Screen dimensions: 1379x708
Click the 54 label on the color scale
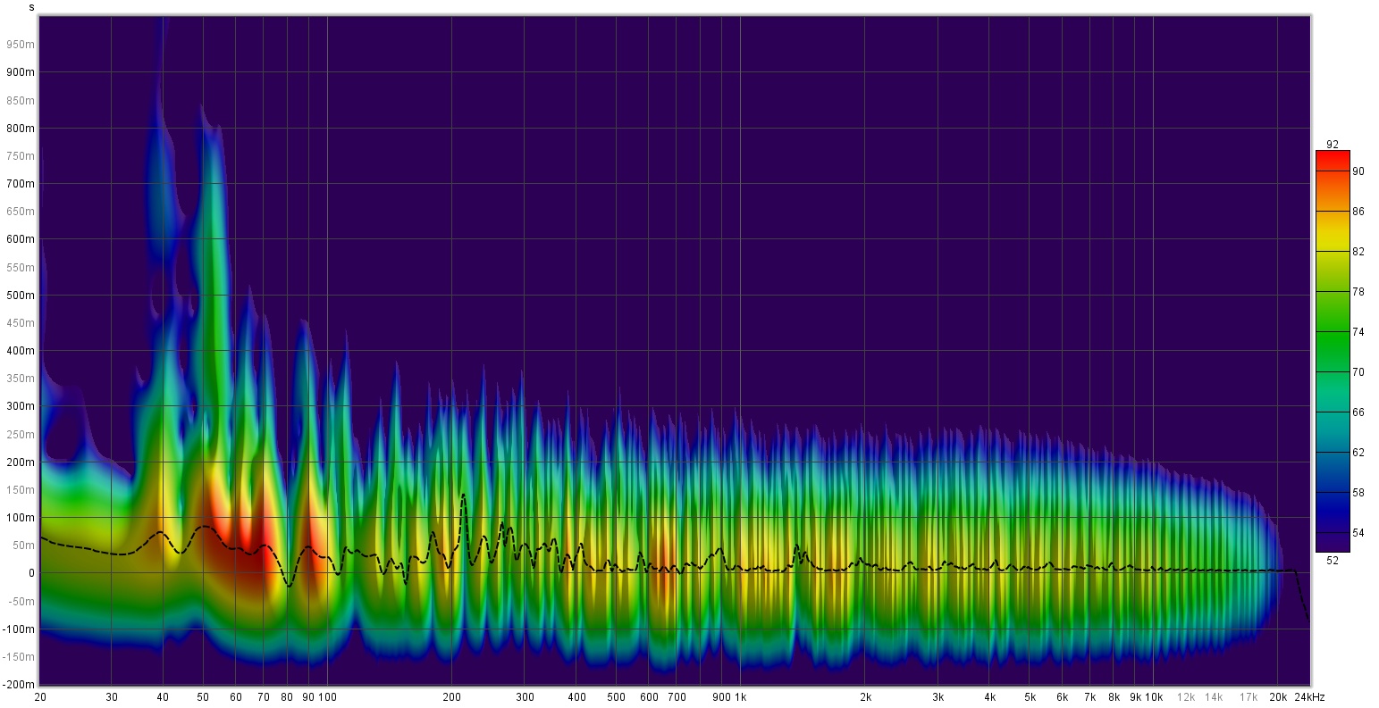pos(1358,533)
